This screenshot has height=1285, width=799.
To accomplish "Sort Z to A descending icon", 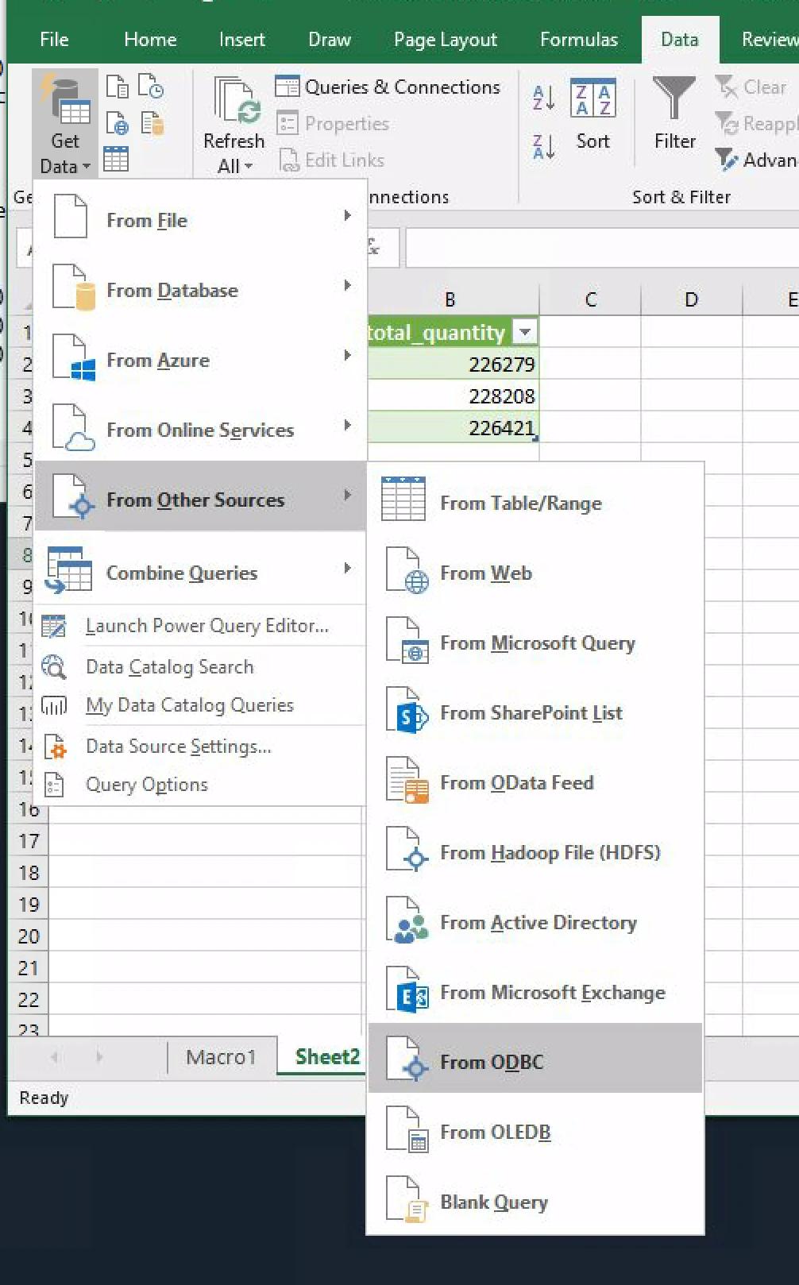I will (x=543, y=146).
